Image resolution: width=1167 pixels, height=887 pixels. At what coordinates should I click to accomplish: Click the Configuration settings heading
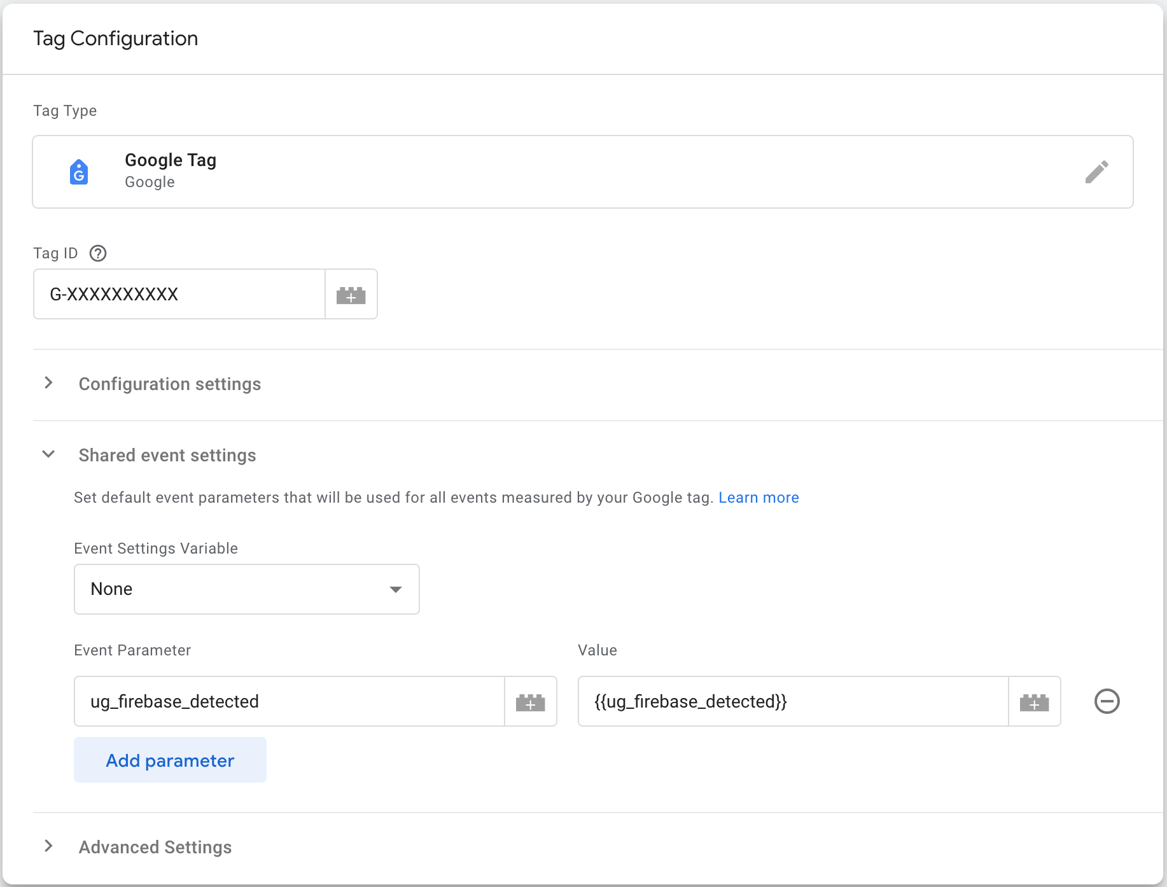(x=170, y=384)
